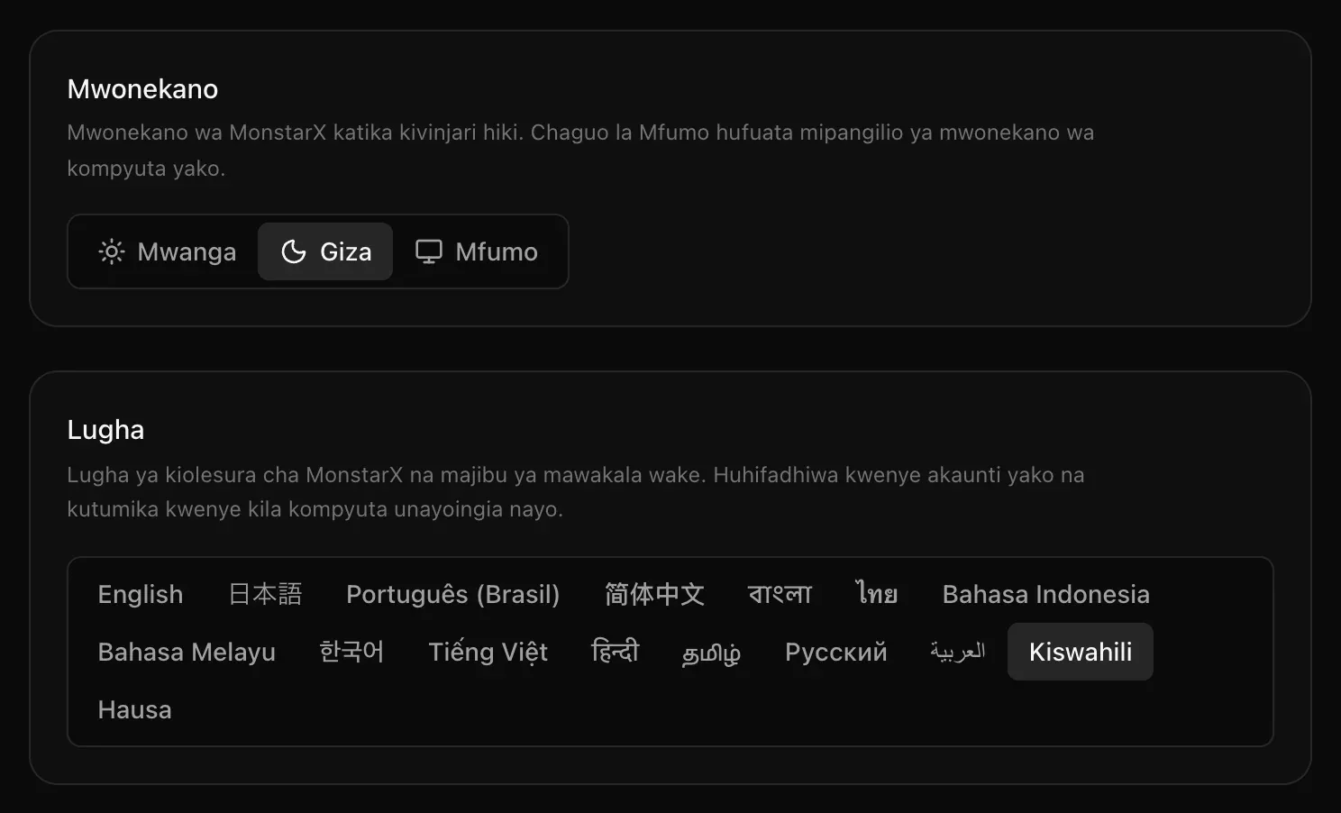The width and height of the screenshot is (1341, 813).
Task: Click the Lugha section heading
Action: (x=105, y=430)
